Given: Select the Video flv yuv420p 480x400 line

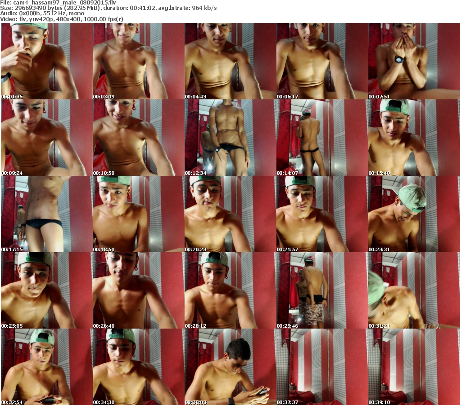Looking at the screenshot, I should pyautogui.click(x=62, y=19).
